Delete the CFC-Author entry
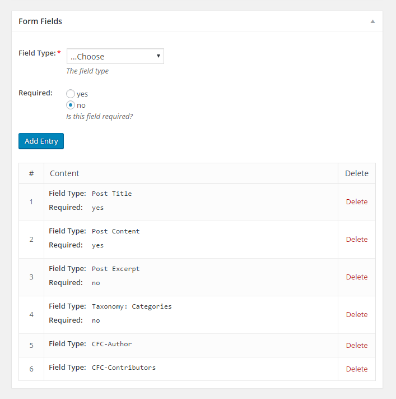 (x=356, y=345)
